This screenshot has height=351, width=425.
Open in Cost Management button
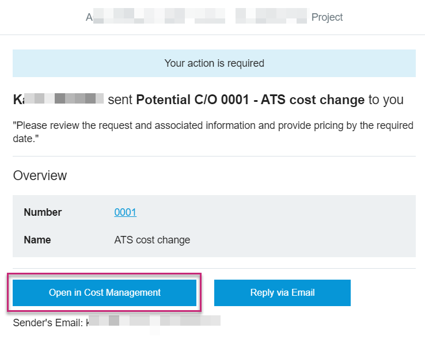pyautogui.click(x=104, y=293)
